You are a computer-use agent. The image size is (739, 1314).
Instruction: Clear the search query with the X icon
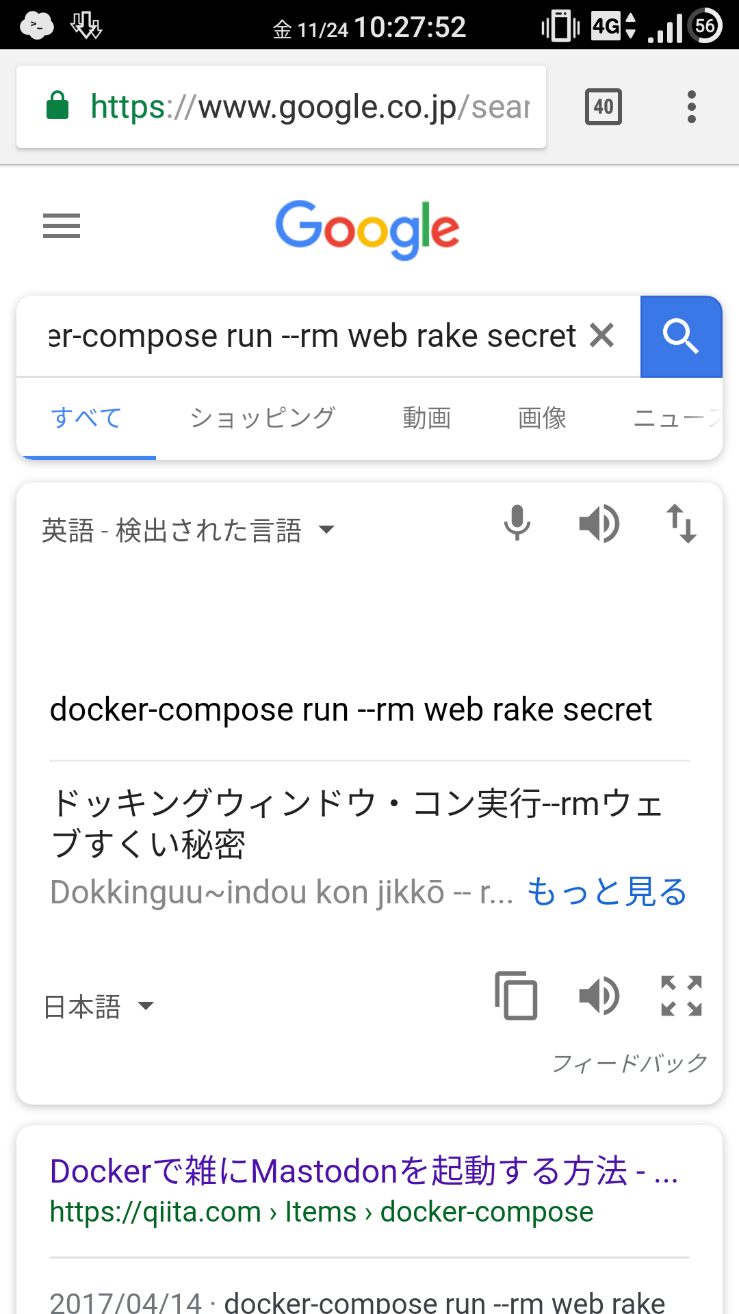click(601, 335)
